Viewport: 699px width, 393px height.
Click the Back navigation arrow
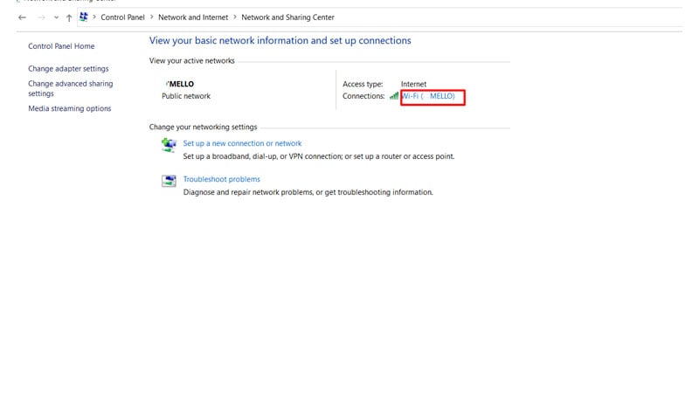point(23,17)
